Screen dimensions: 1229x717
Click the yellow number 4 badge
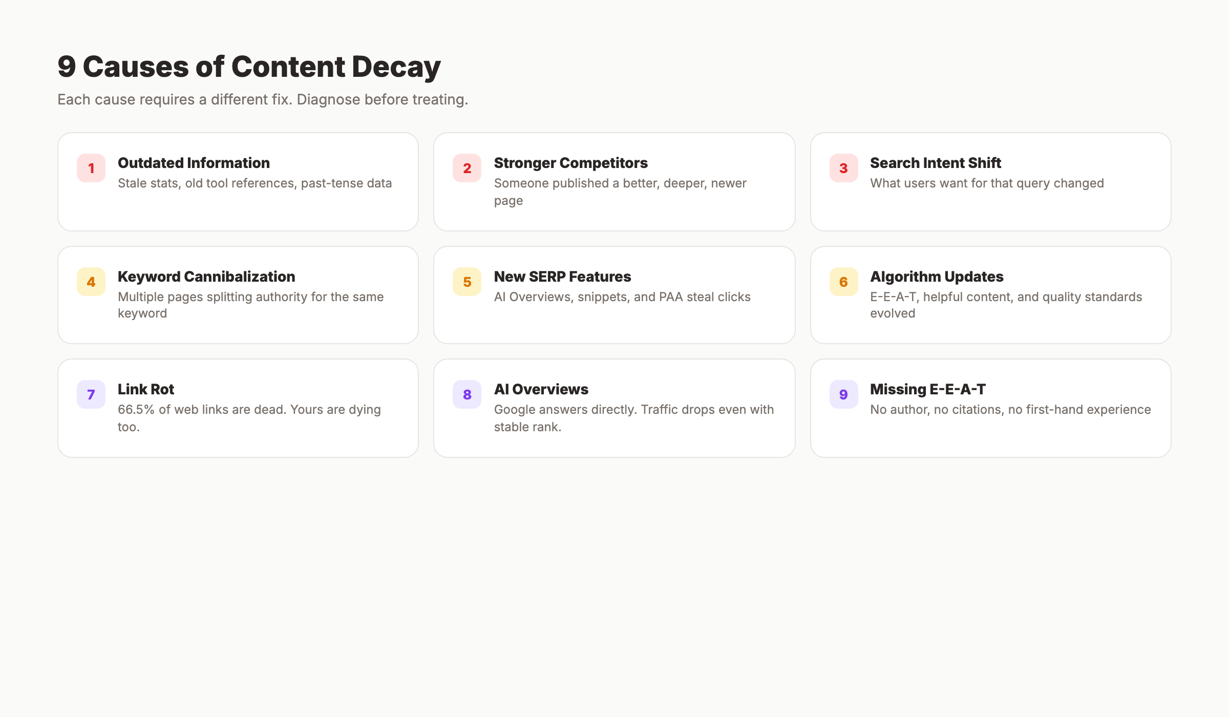(x=91, y=282)
